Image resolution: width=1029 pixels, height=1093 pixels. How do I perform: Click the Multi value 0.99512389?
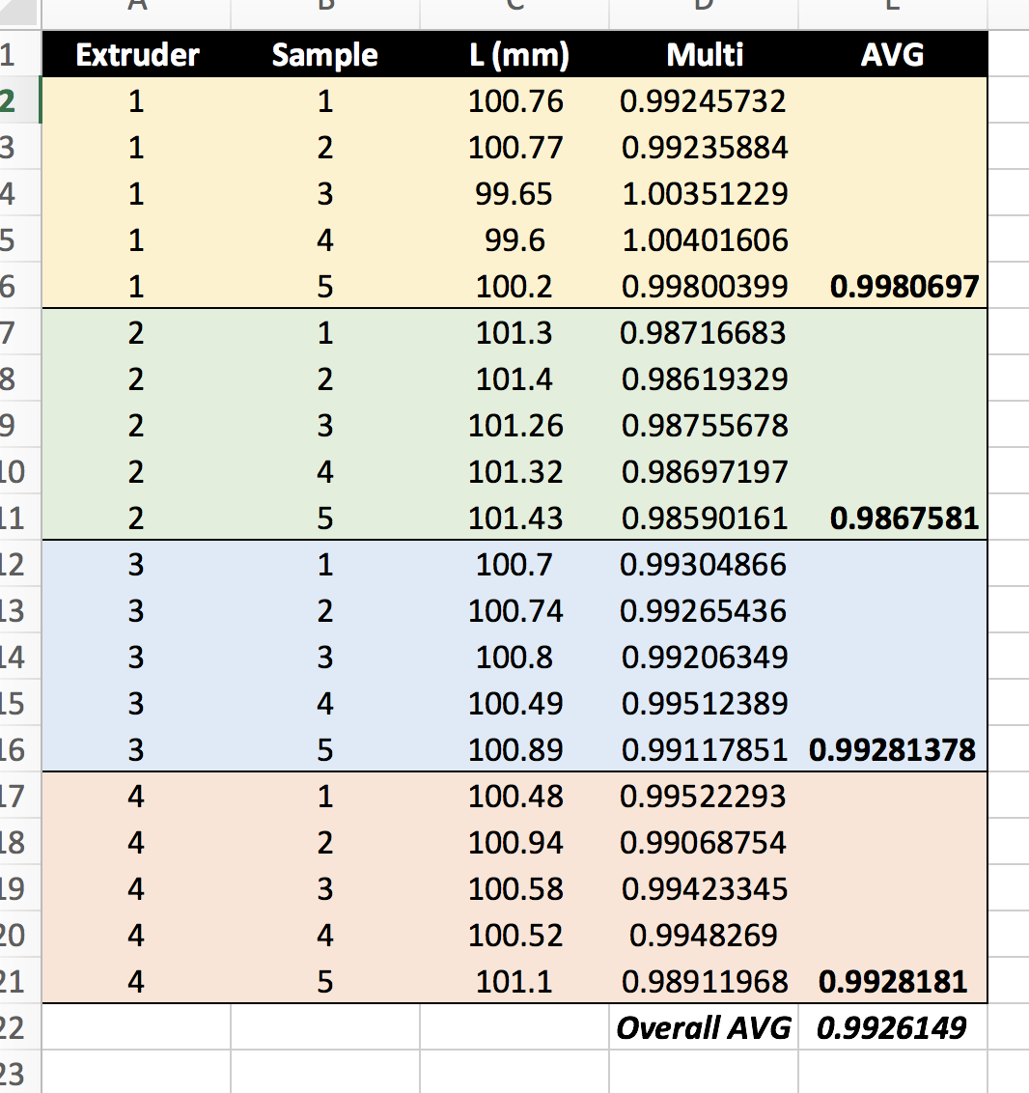(705, 704)
